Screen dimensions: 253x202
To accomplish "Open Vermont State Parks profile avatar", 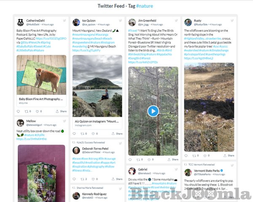I will [188, 172].
